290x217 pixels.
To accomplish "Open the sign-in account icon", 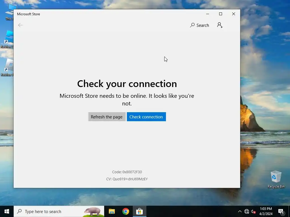I will click(x=220, y=25).
